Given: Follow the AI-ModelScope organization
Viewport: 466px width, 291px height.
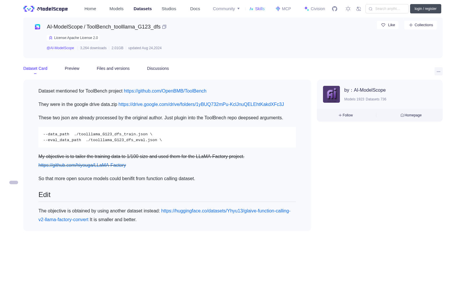Looking at the screenshot, I should (346, 115).
